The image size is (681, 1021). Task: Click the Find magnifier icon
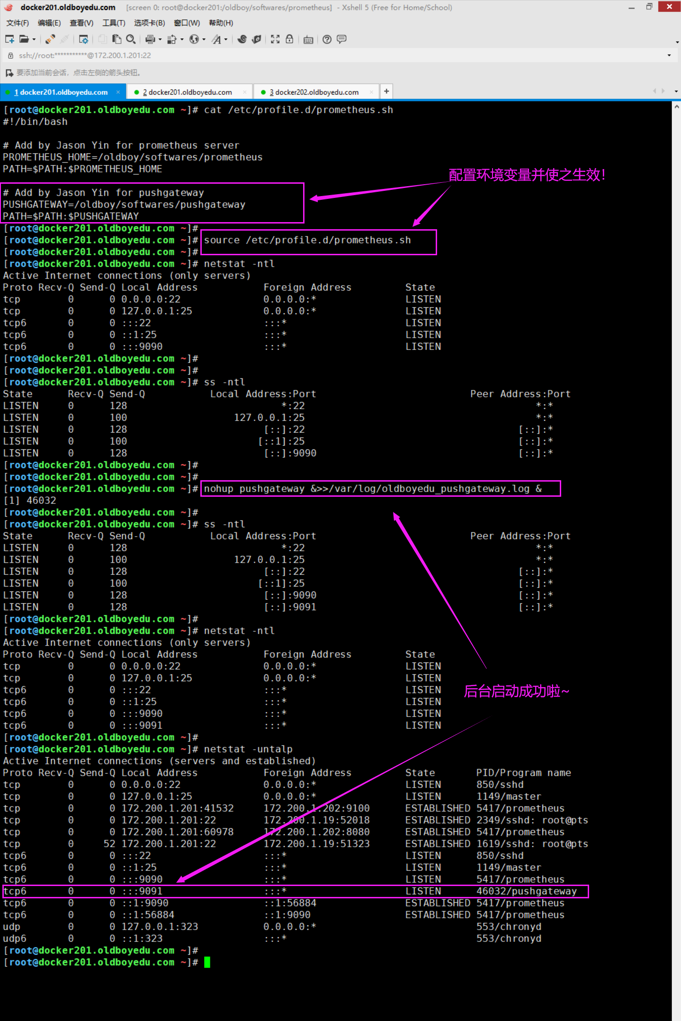131,39
